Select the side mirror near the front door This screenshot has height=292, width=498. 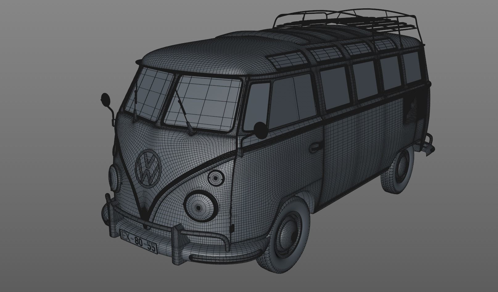coord(261,130)
